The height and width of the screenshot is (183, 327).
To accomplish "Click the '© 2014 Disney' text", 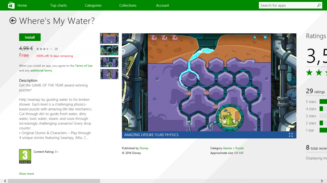I will [x=132, y=153].
